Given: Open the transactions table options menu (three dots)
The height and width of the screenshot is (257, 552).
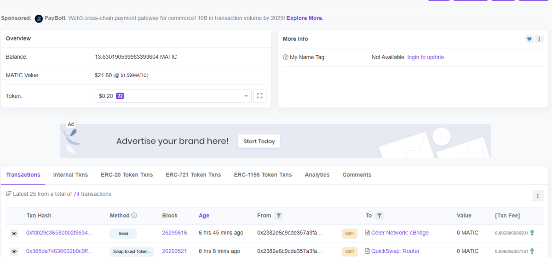Looking at the screenshot, I should point(538,196).
